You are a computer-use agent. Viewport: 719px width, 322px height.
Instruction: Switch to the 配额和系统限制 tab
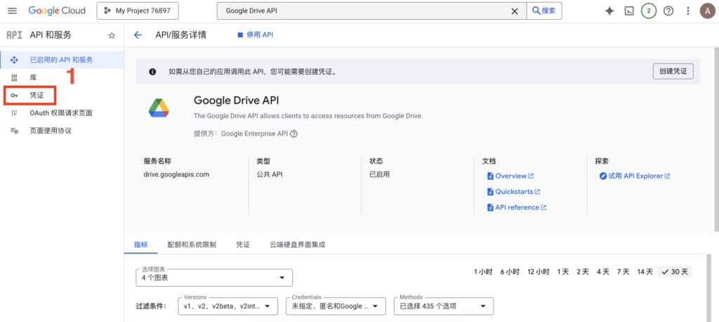[192, 245]
